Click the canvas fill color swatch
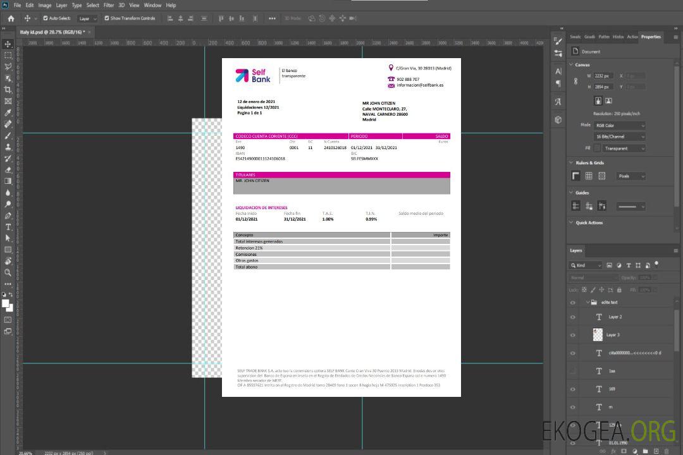This screenshot has width=683, height=455. click(x=597, y=149)
